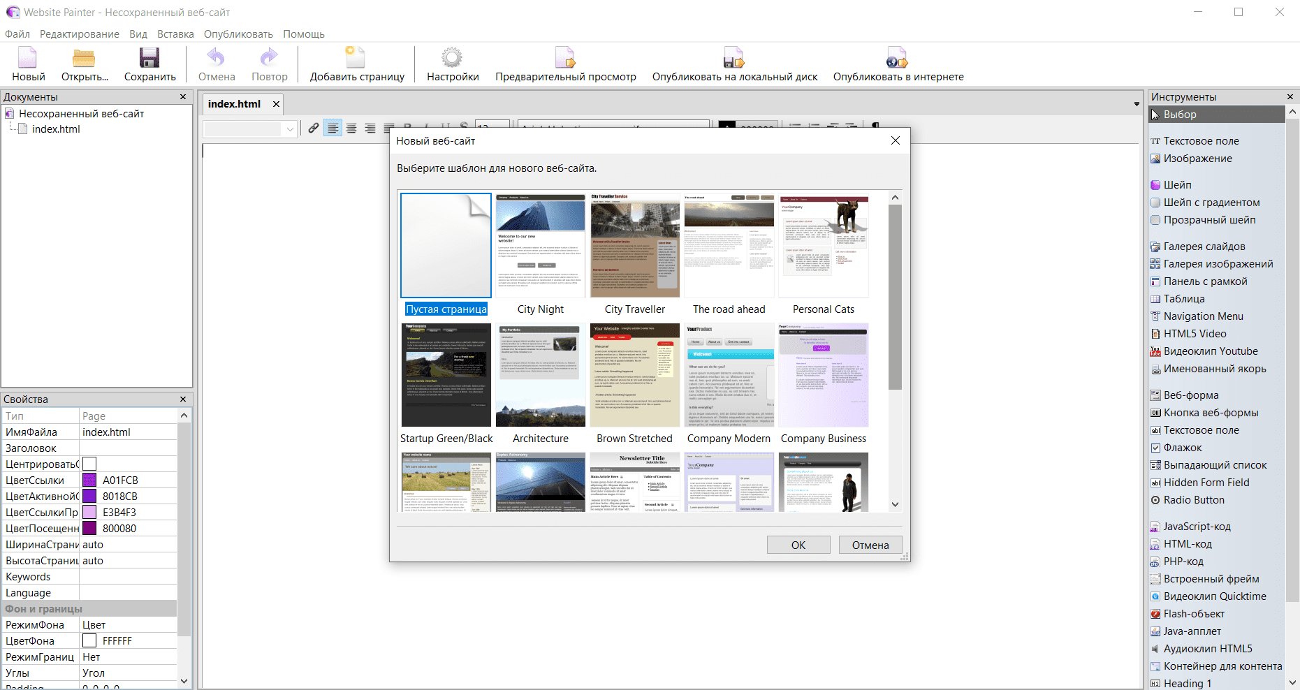Select the Navigation Menu tool
This screenshot has width=1300, height=690.
pyautogui.click(x=1203, y=316)
